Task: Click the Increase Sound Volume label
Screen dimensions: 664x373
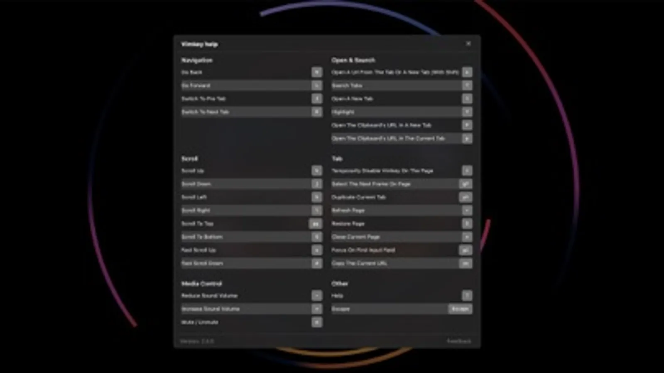Action: [x=211, y=309]
